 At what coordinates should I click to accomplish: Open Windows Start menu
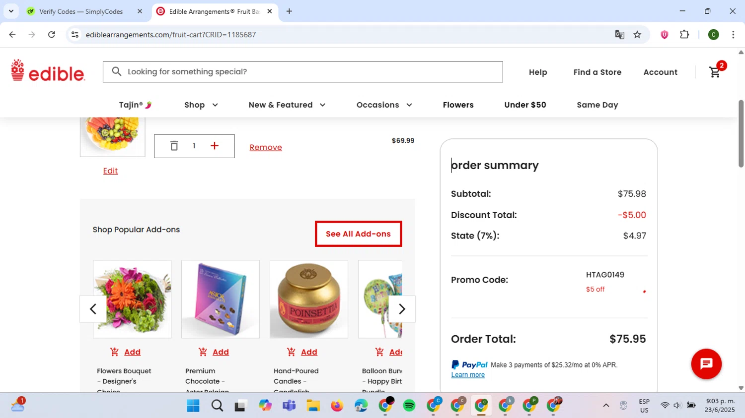click(193, 406)
